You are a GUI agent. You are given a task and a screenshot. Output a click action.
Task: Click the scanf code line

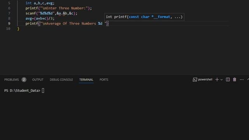[51, 13]
